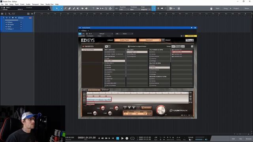This screenshot has width=253, height=142.
Task: Click the automation show icon above tracks
Action: 13,14
